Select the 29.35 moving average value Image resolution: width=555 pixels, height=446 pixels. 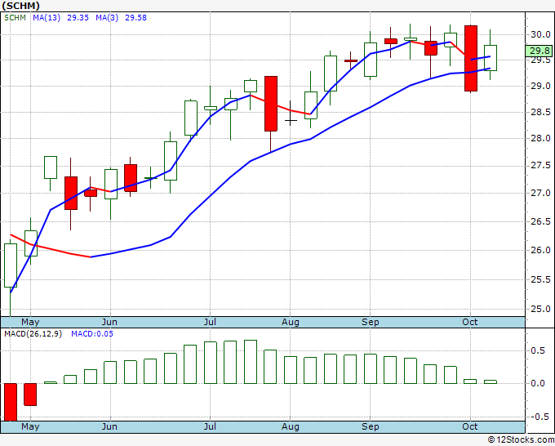(78, 18)
